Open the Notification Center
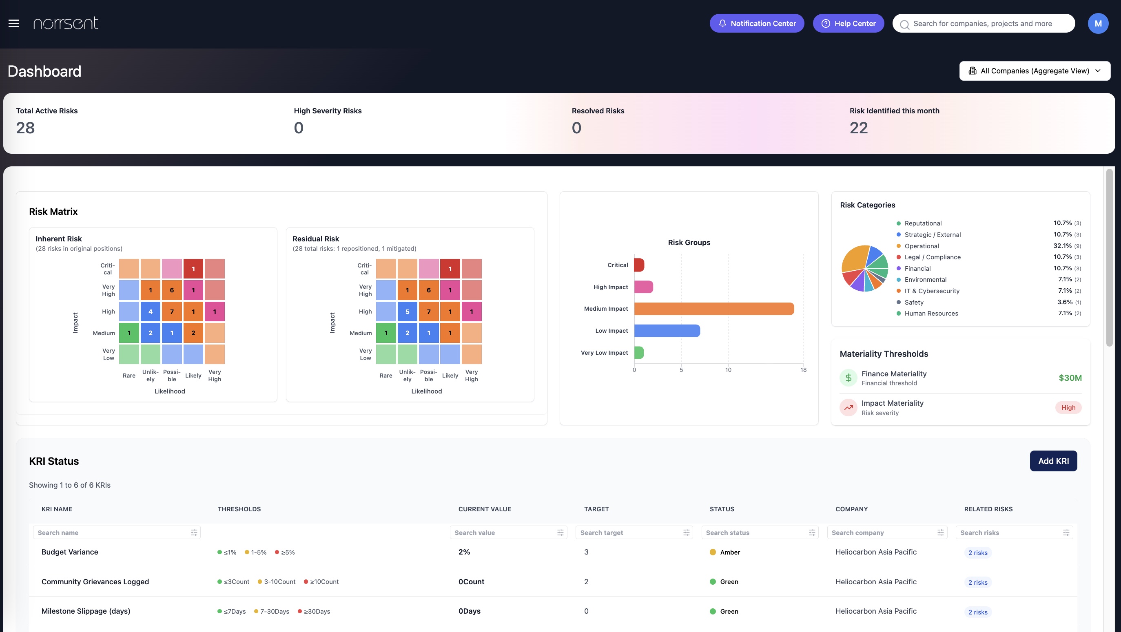Screen dimensions: 1121x632 tap(756, 24)
